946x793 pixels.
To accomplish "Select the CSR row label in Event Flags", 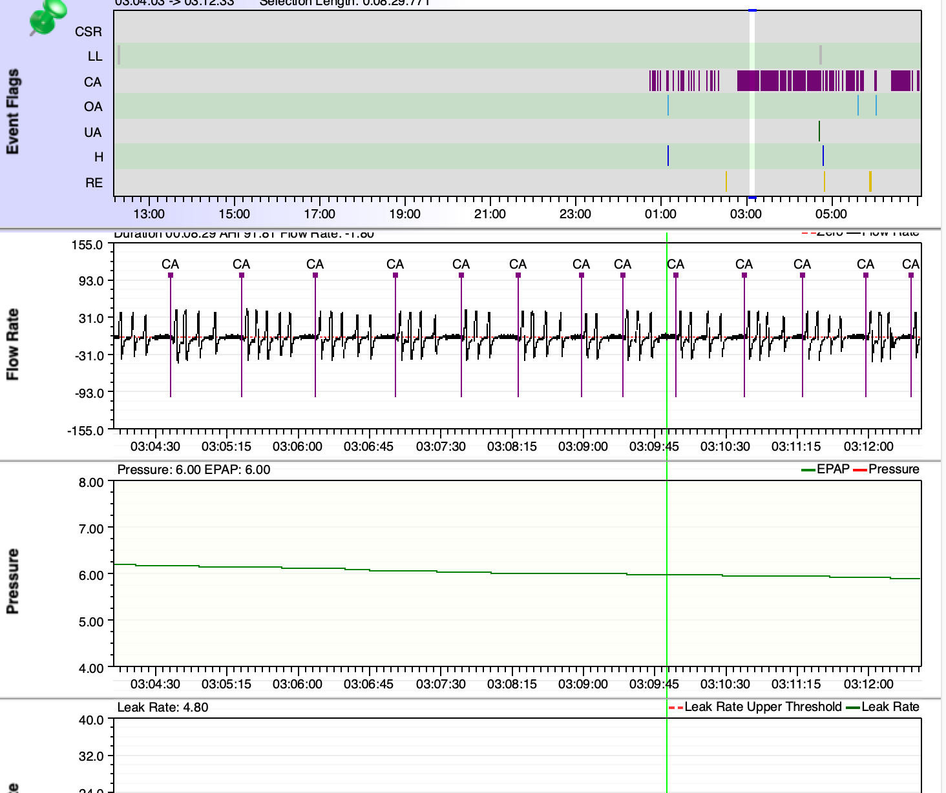I will click(x=89, y=32).
